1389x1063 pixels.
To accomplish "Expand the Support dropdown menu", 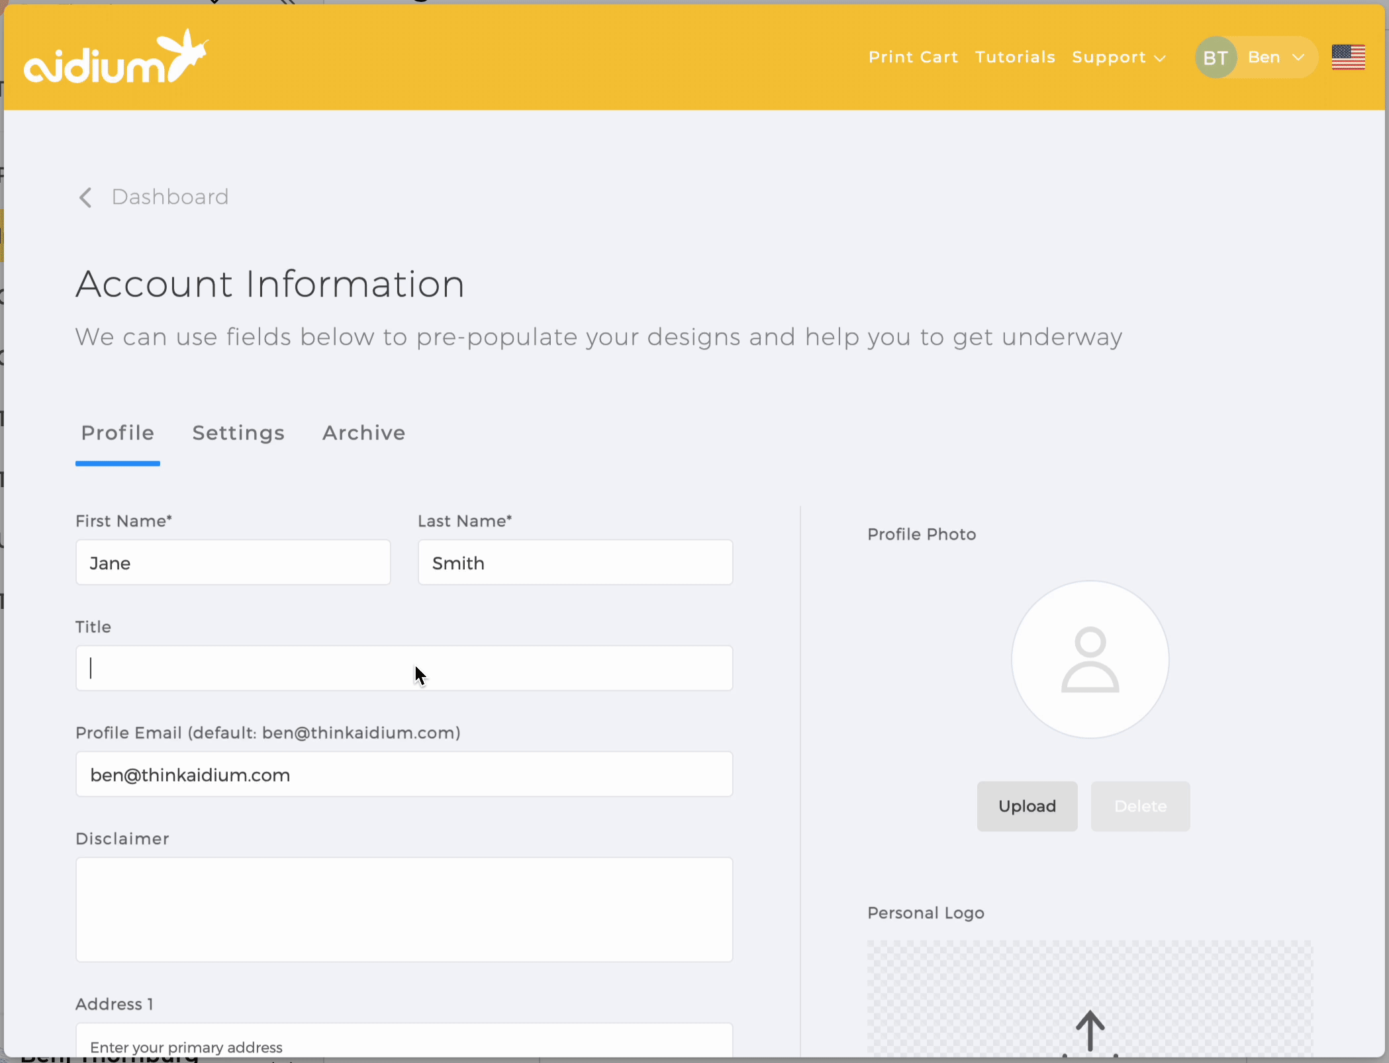I will (x=1118, y=58).
